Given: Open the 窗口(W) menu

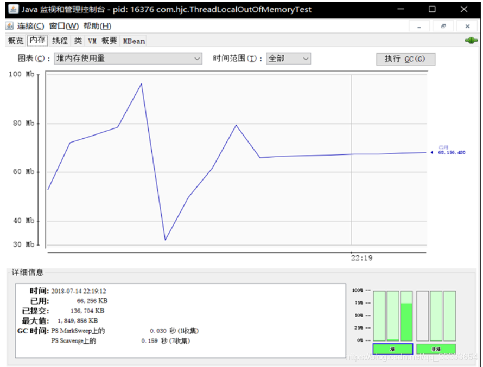Looking at the screenshot, I should (x=63, y=26).
